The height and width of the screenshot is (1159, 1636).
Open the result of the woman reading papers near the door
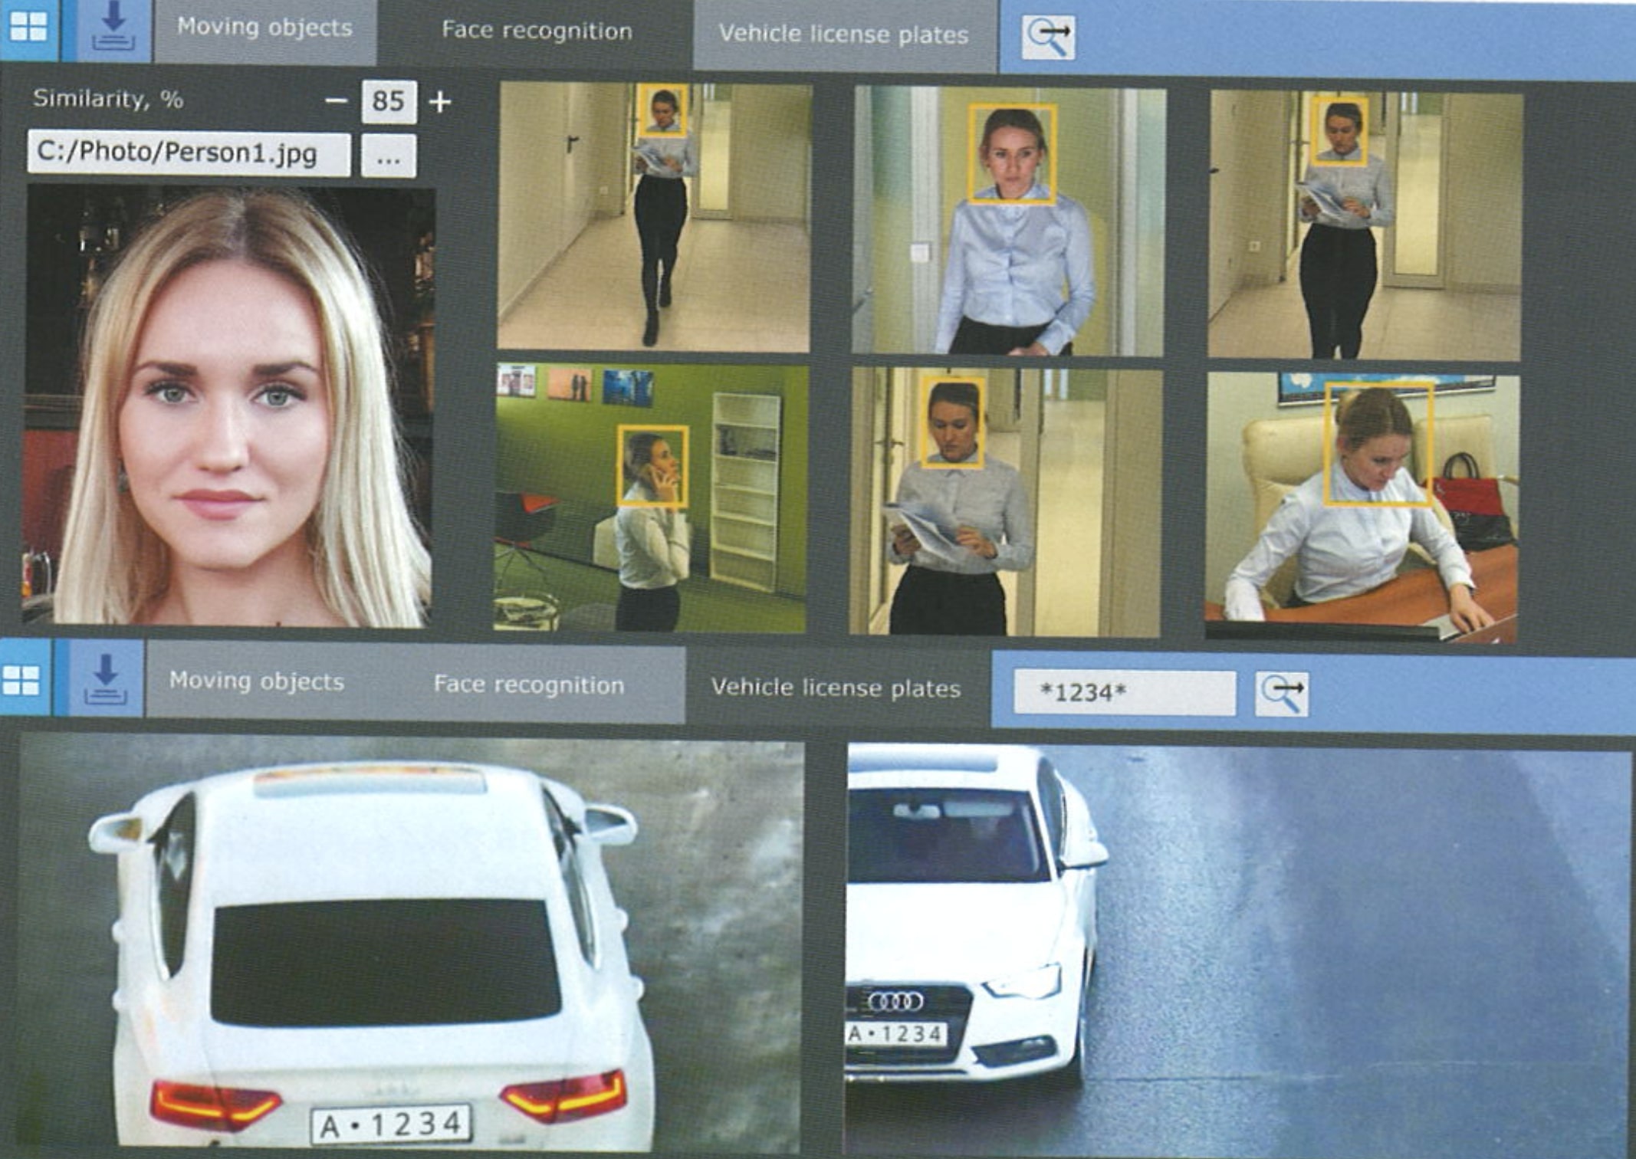coord(1006,502)
